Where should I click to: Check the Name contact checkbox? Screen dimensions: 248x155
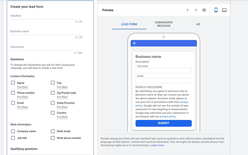pyautogui.click(x=13, y=83)
